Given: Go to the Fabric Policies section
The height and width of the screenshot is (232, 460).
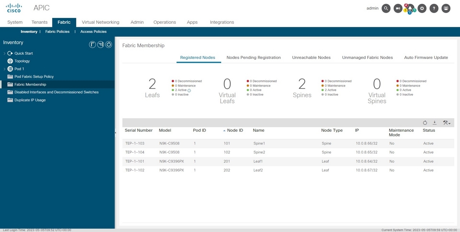Looking at the screenshot, I should [x=57, y=31].
